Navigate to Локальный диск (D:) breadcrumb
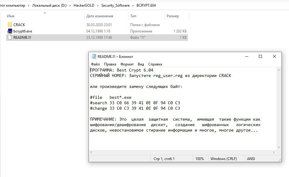 click(x=49, y=5)
